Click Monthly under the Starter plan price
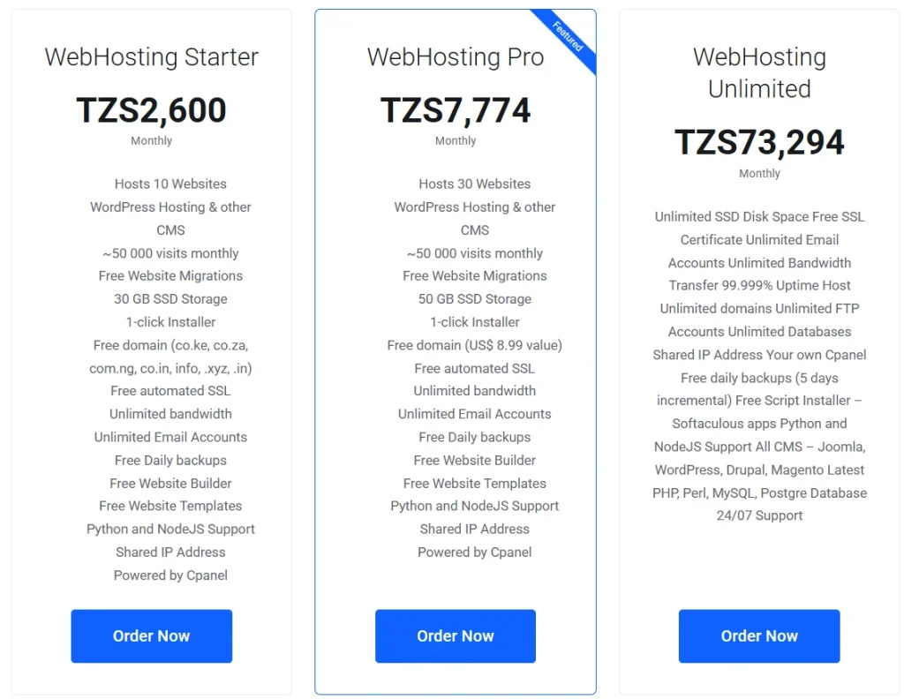This screenshot has width=904, height=699. coord(151,140)
